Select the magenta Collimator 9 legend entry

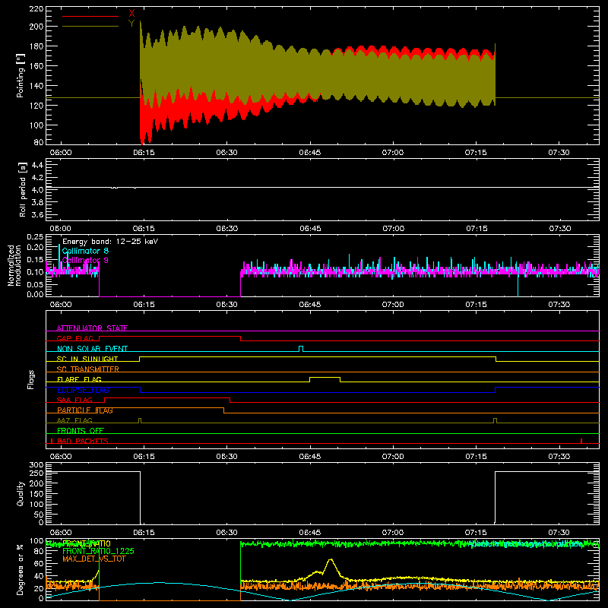(85, 260)
